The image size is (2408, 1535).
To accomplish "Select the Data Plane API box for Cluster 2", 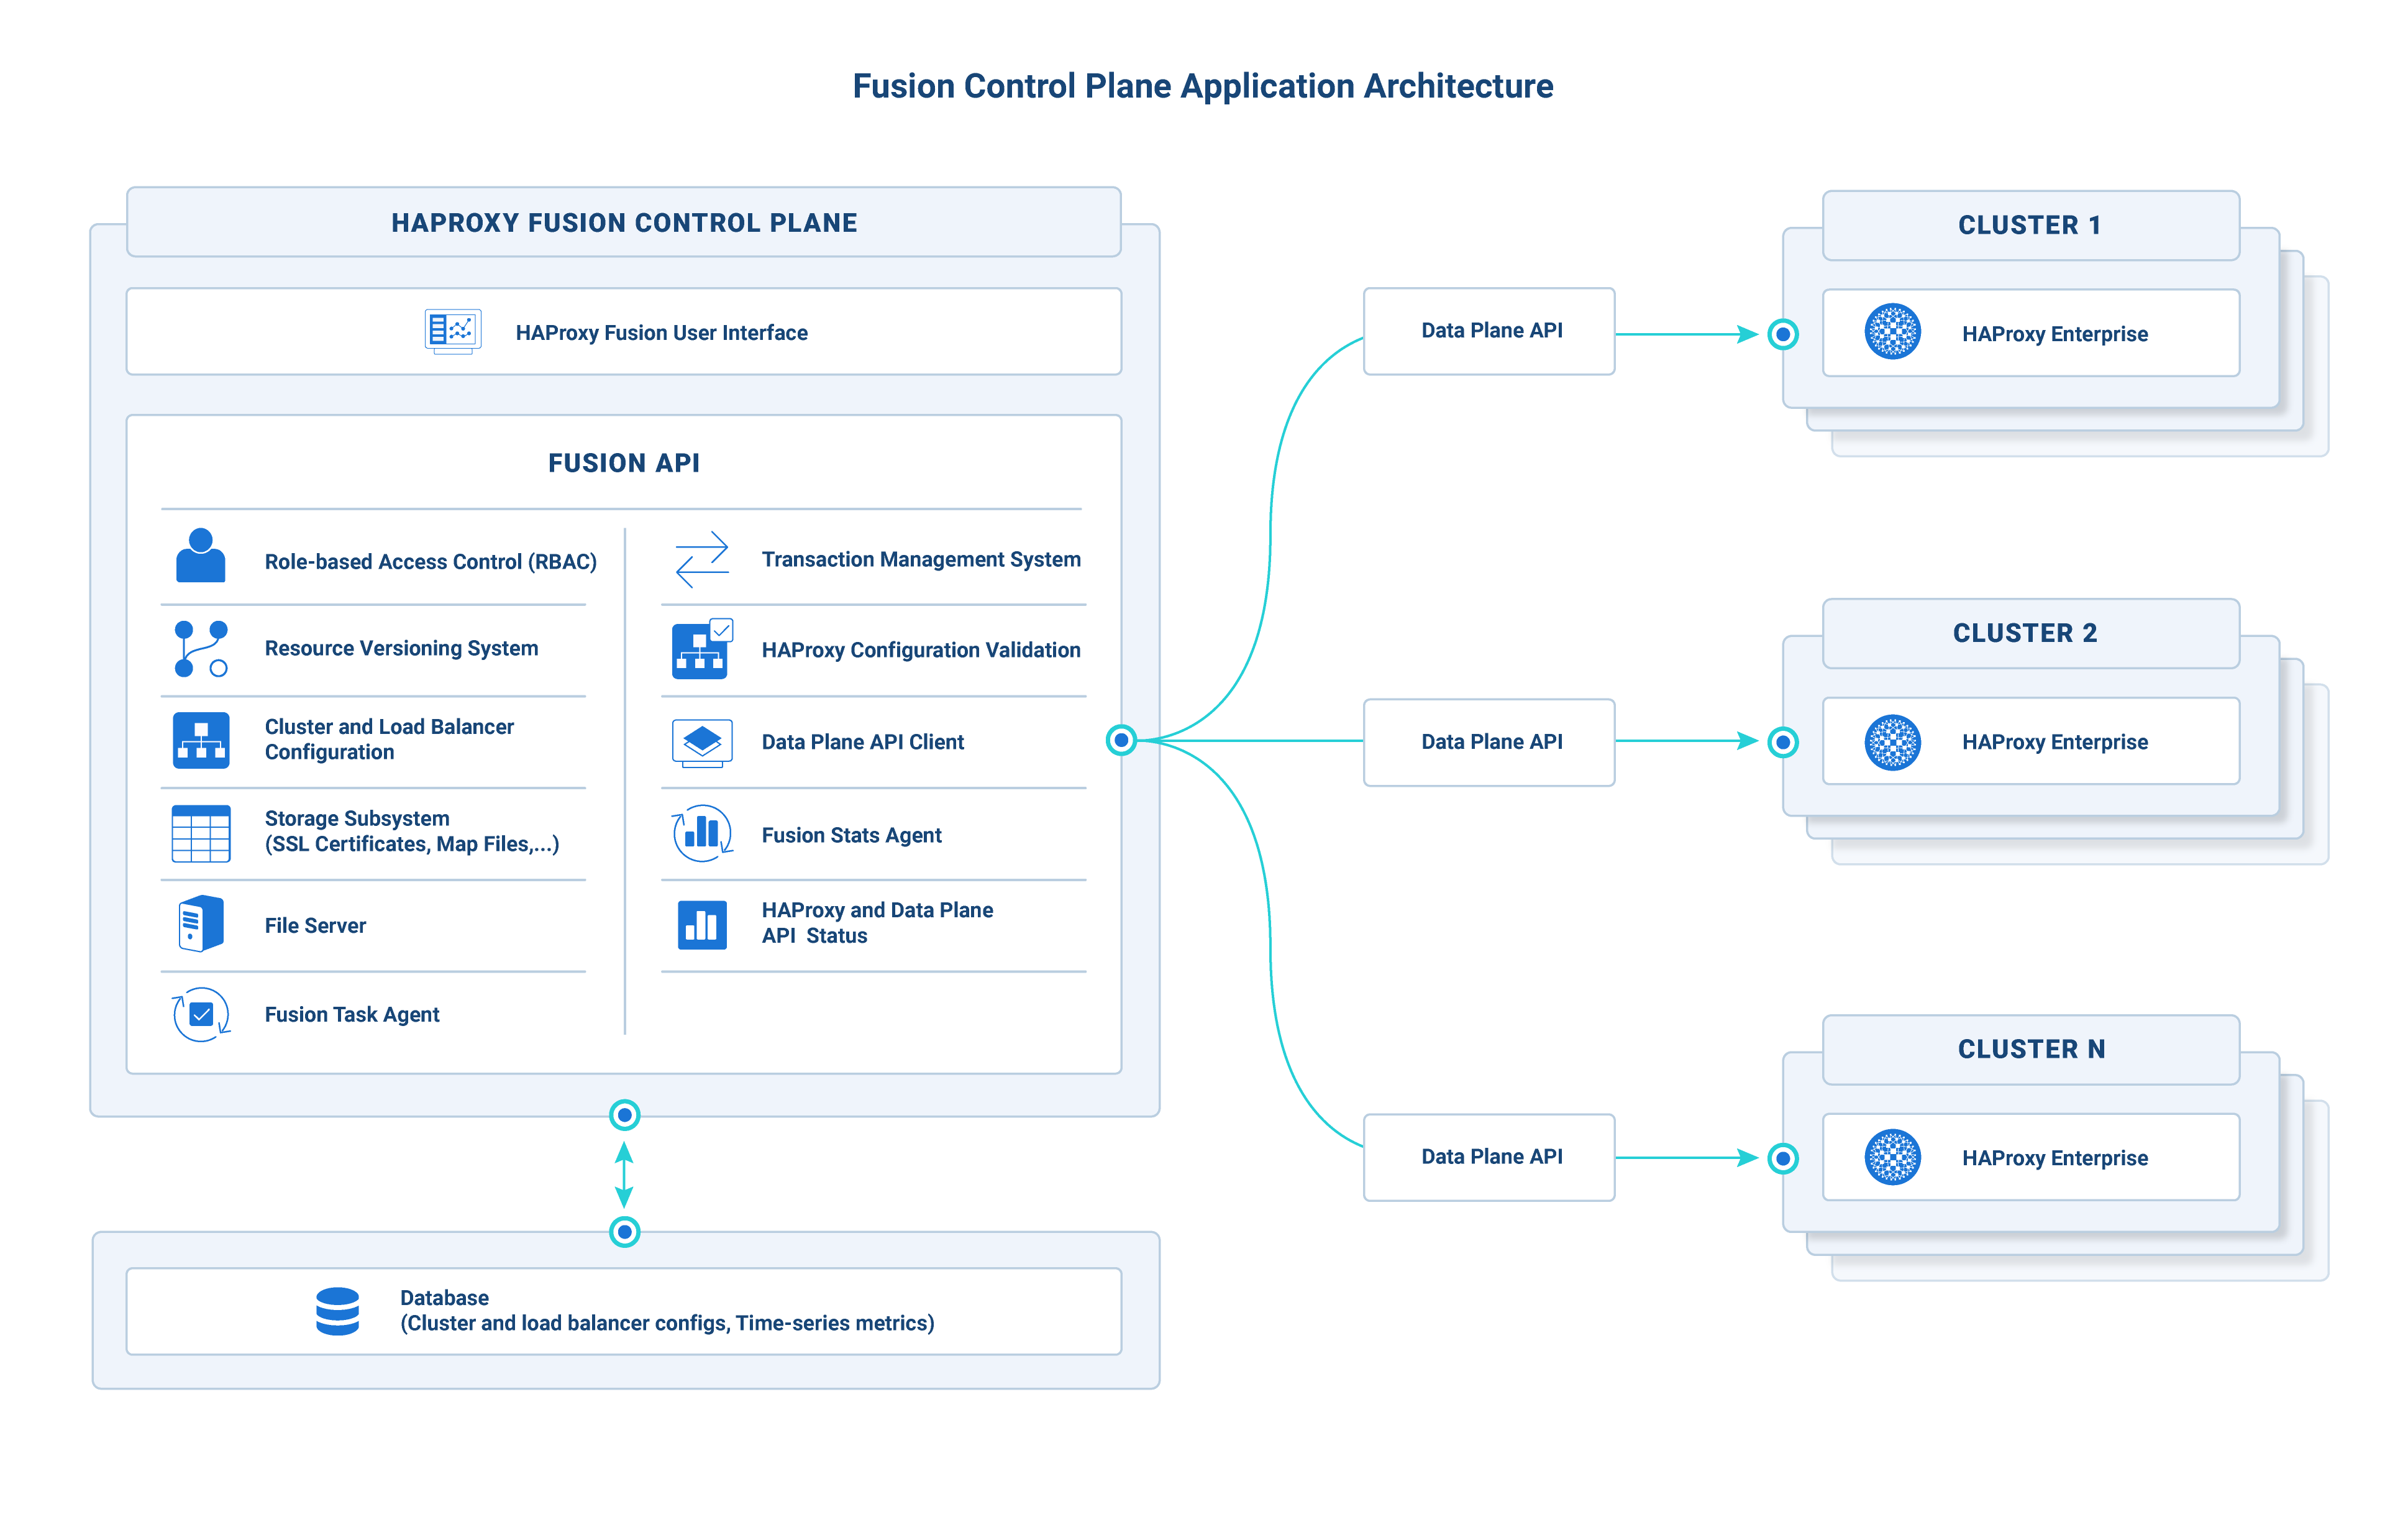I will (x=1489, y=742).
